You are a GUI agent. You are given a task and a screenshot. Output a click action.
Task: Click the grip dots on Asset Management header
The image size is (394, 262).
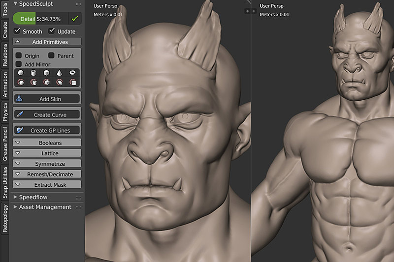click(78, 207)
